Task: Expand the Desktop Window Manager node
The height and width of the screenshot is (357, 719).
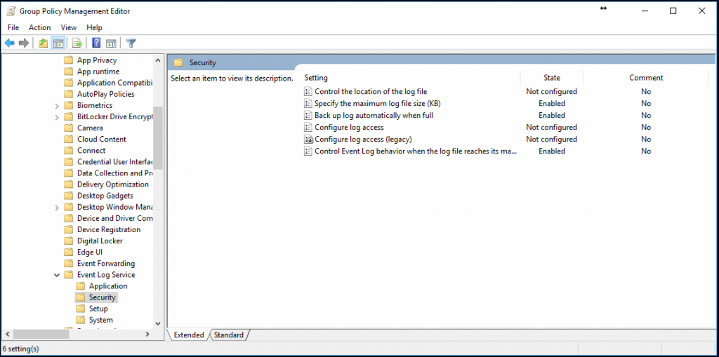Action: coord(57,207)
